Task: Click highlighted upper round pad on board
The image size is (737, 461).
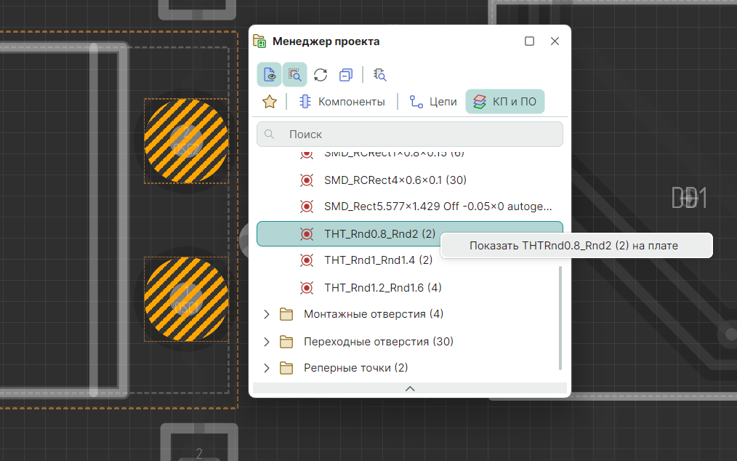Action: point(187,140)
